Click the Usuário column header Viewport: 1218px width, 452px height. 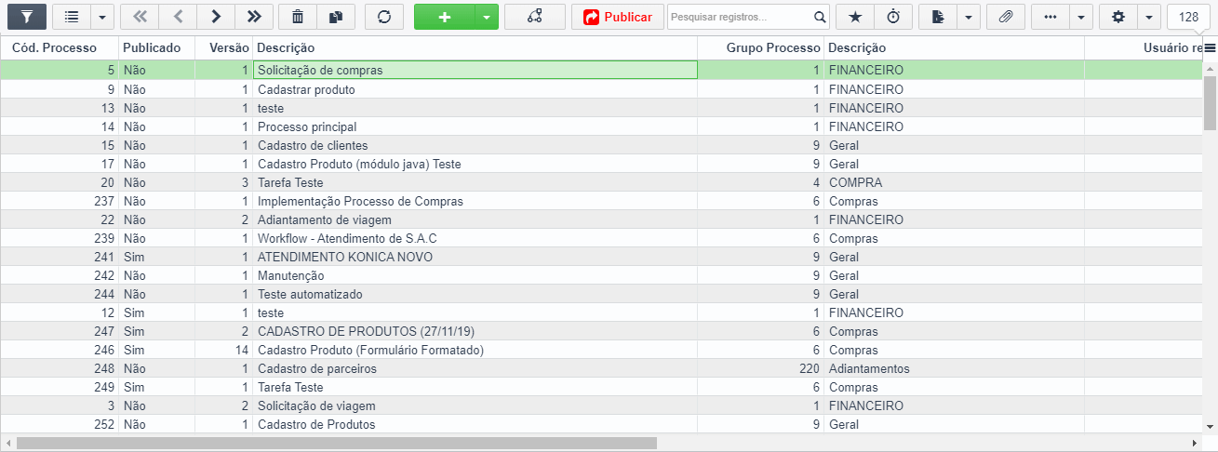[1144, 47]
